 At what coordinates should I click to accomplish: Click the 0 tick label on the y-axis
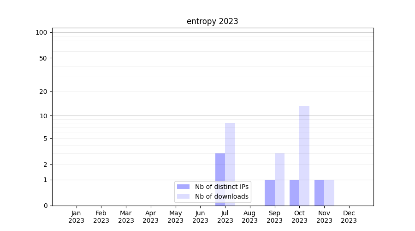tap(45, 206)
